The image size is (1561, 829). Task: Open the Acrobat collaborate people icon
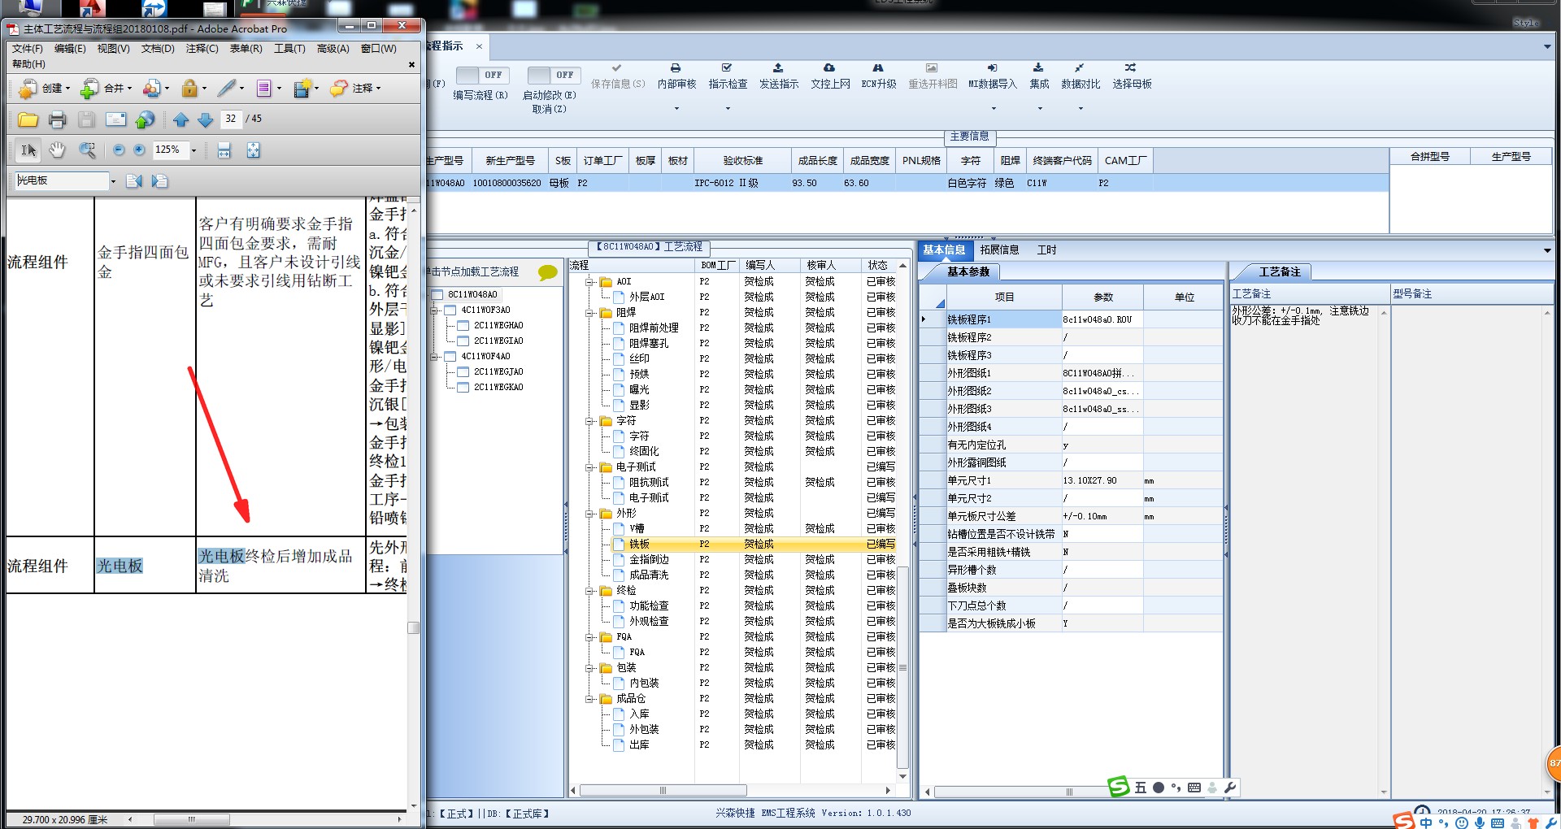click(151, 88)
